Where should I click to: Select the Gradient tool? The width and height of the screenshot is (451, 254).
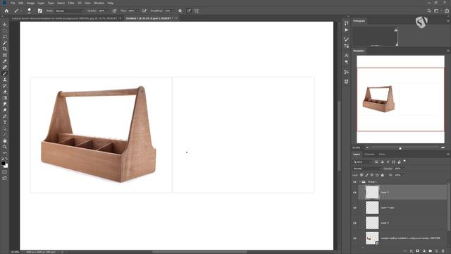point(5,98)
